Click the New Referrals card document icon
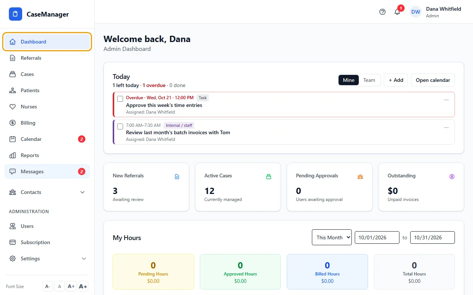Screen dimensions: 473x295 coord(177,177)
